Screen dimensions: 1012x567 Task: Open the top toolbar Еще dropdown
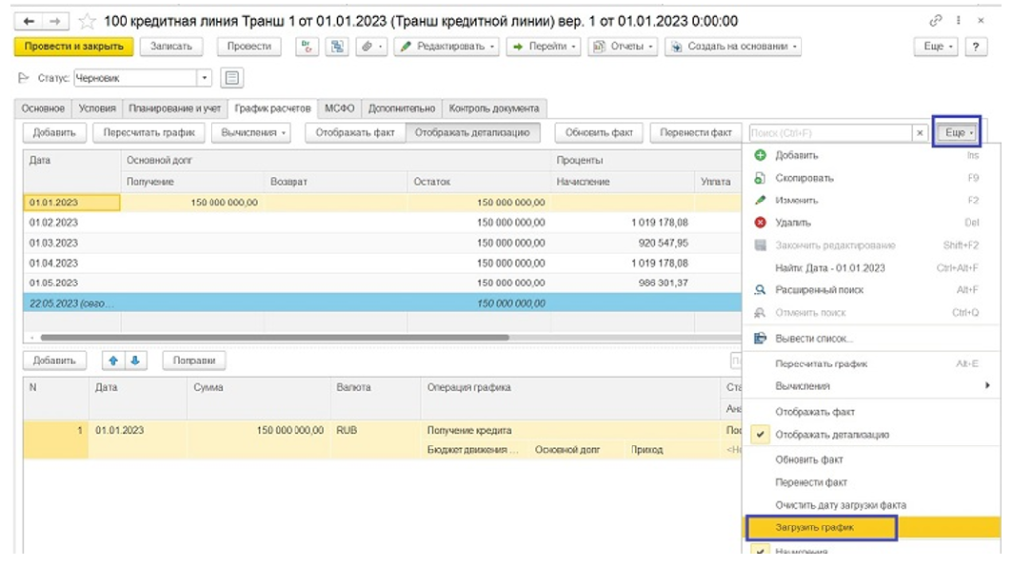coord(938,46)
